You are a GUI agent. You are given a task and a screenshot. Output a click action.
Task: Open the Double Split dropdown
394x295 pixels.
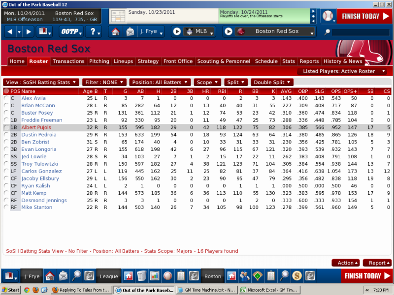click(x=272, y=82)
